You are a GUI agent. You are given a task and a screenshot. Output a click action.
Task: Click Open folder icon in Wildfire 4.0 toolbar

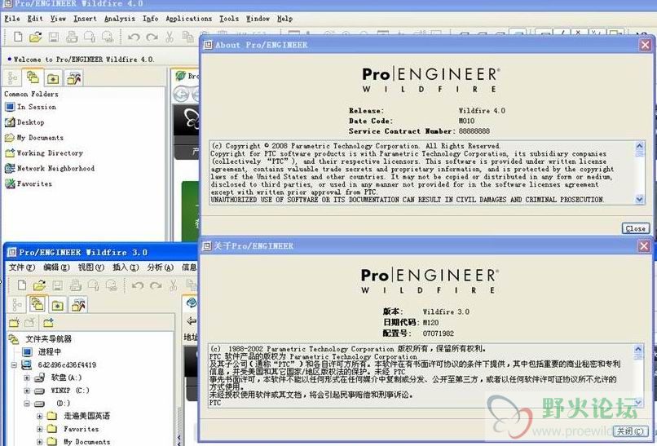[36, 37]
